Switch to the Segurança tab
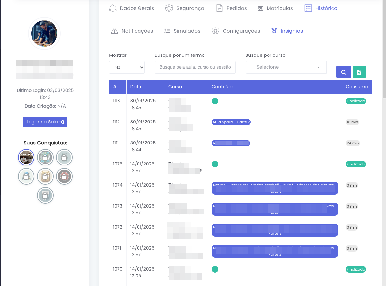Viewport: 386px width, 286px height. [184, 8]
